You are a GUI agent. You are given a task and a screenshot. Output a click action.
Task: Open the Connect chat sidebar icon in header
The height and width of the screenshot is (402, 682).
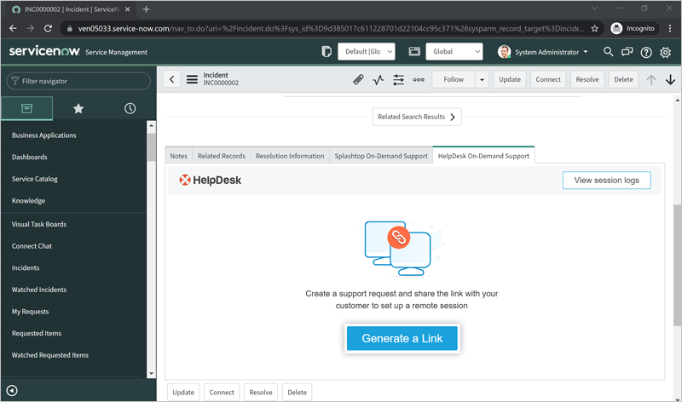pos(627,52)
